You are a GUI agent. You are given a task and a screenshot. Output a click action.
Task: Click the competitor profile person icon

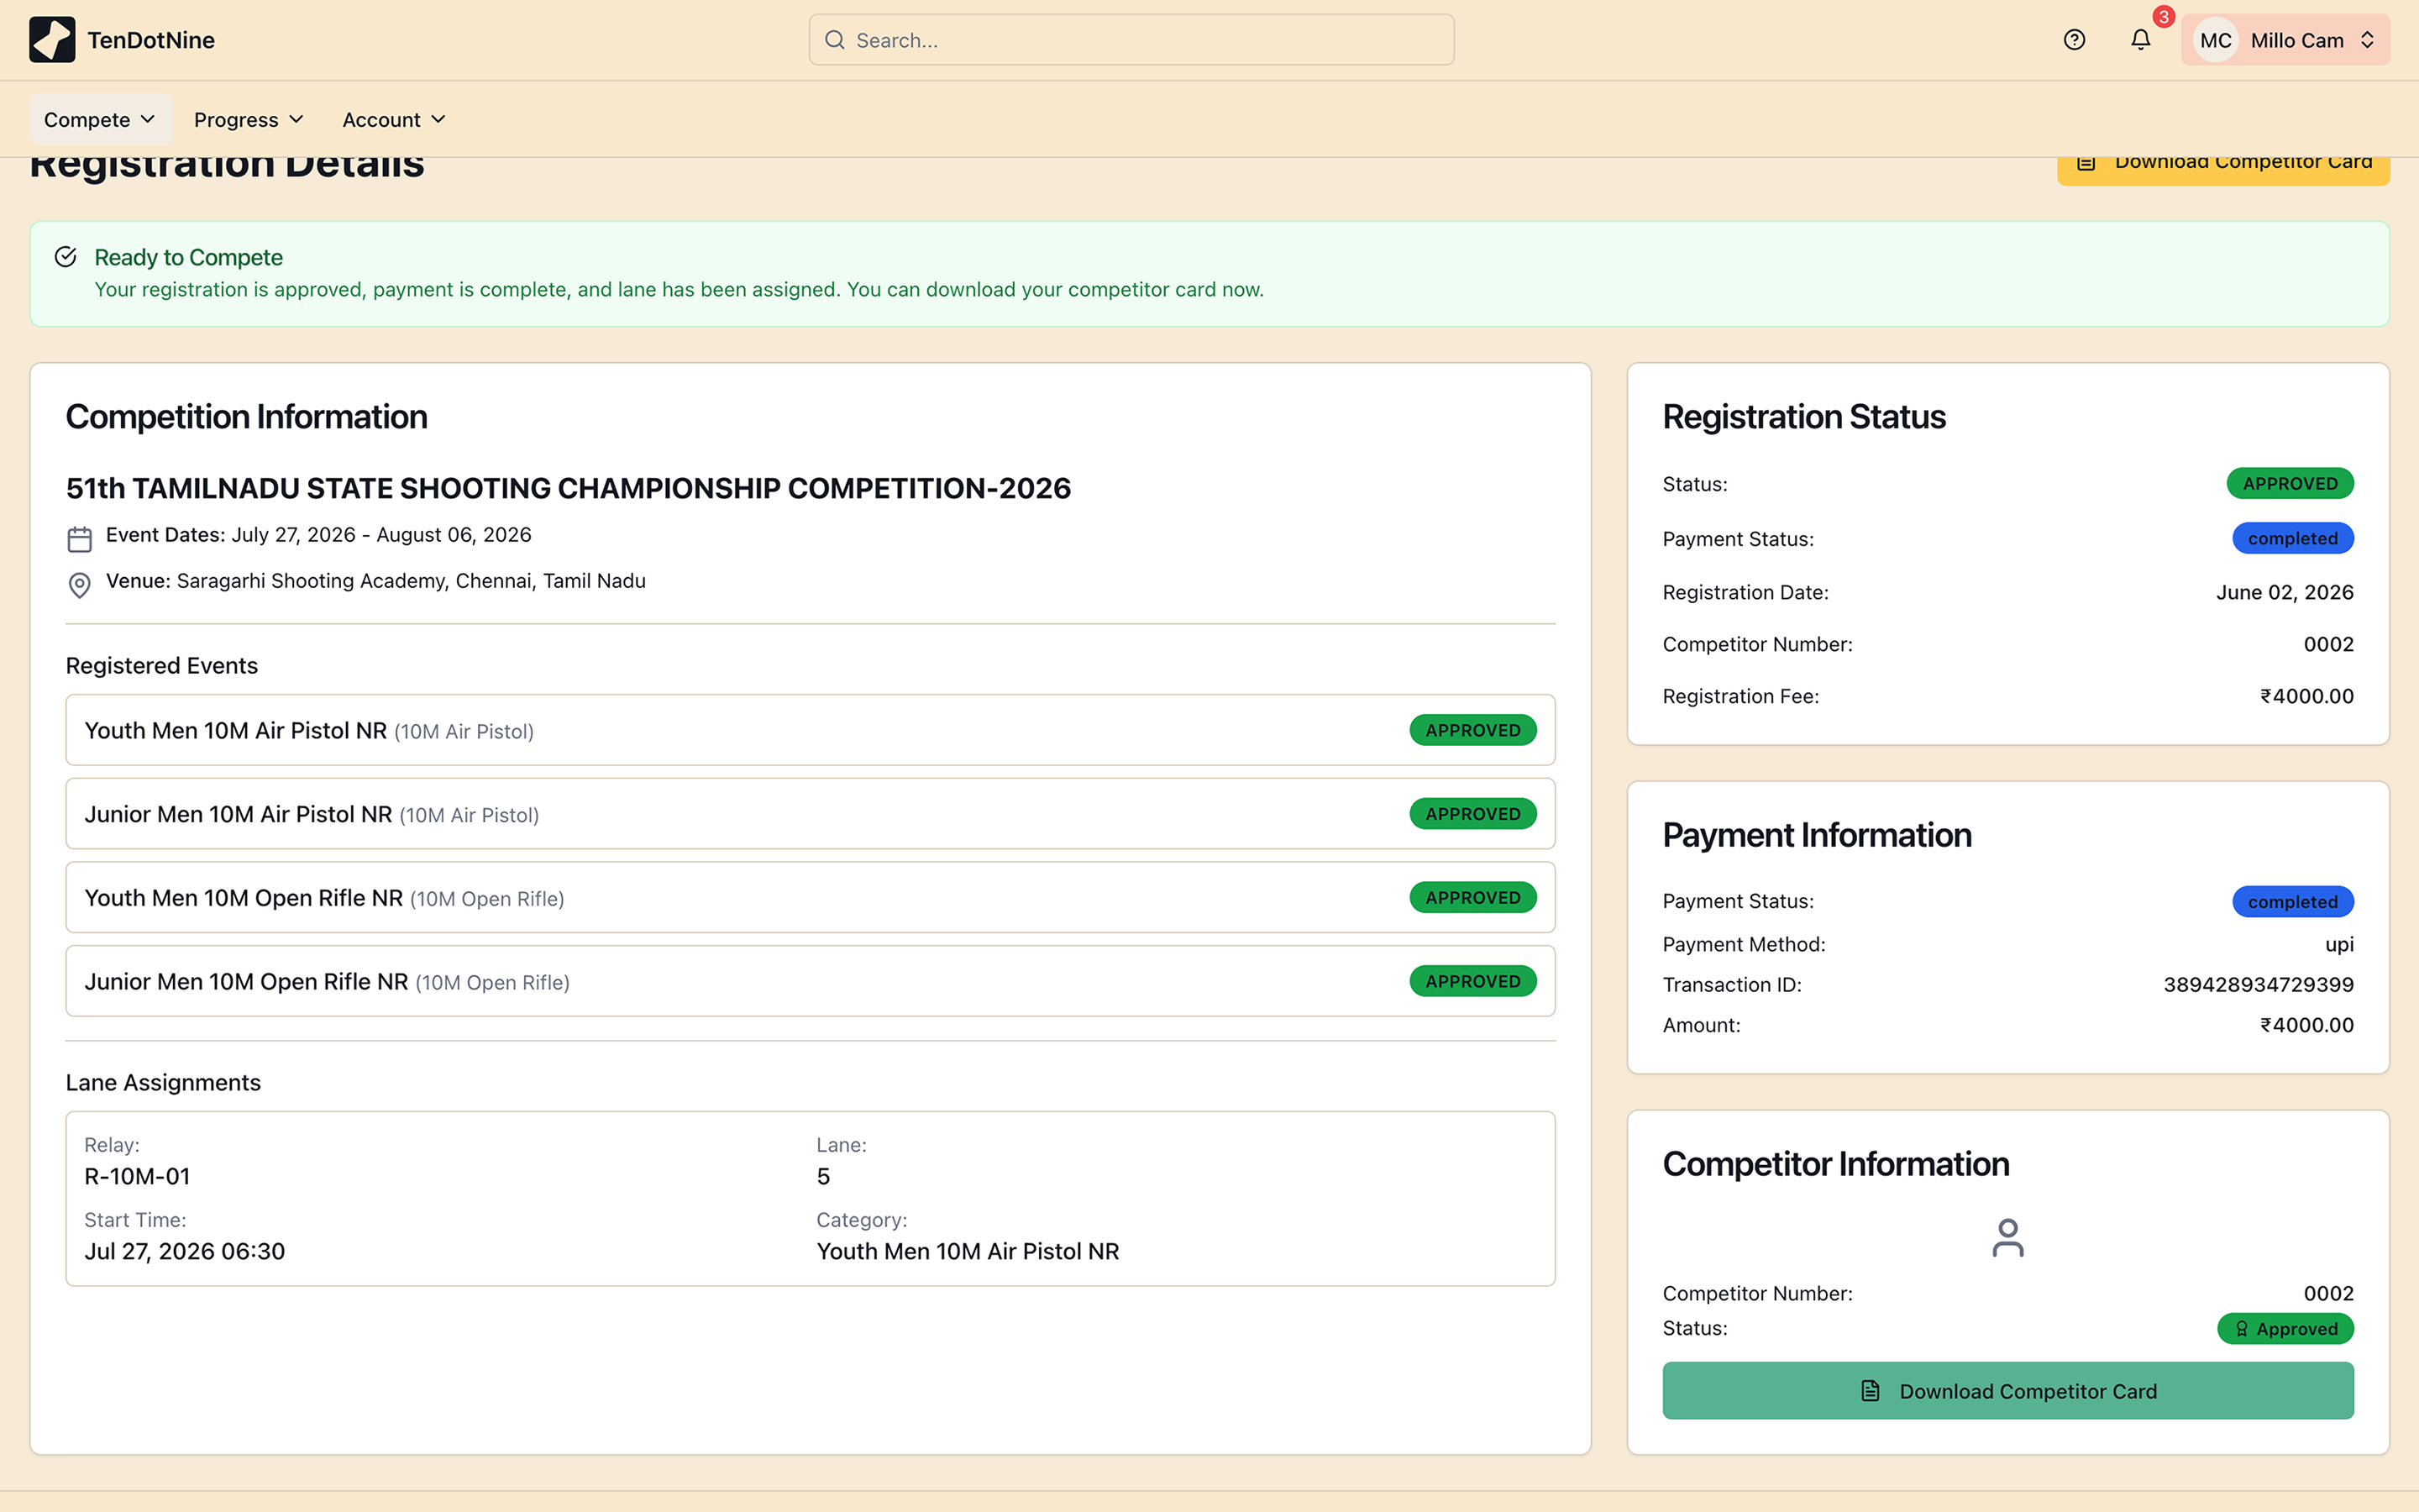[2007, 1238]
